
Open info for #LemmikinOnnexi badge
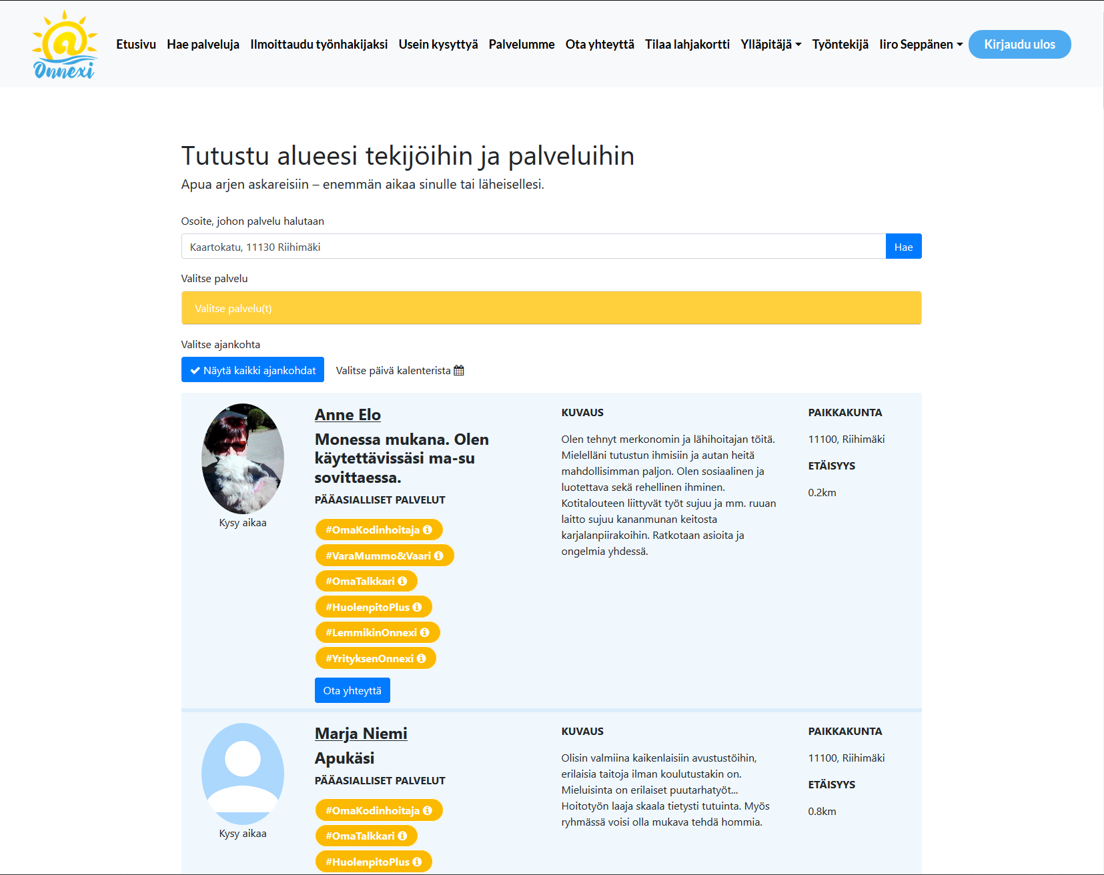426,632
